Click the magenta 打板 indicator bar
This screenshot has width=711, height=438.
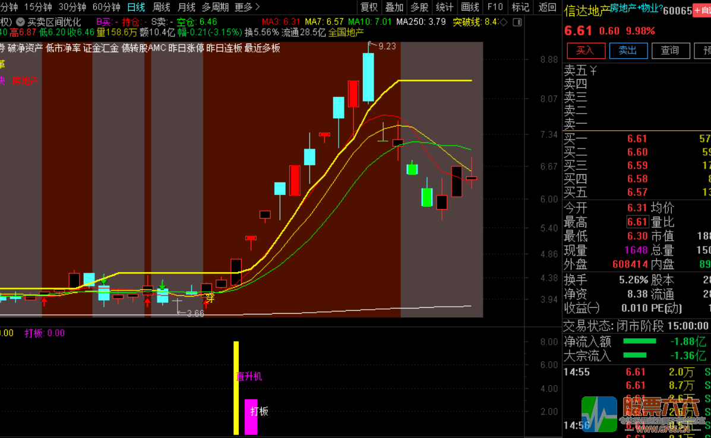point(251,416)
